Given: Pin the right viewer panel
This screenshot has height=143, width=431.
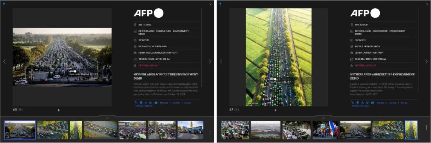Looking at the screenshot, I should [221, 4].
